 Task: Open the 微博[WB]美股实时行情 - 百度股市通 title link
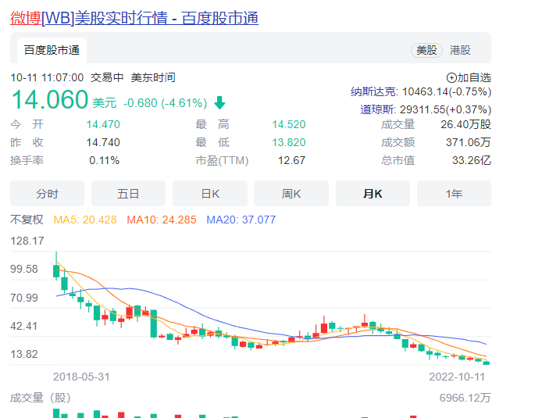[x=134, y=18]
